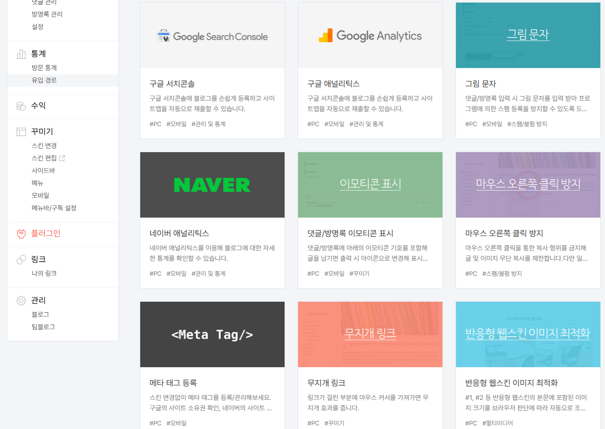Click the 반응형 웹스킨 이미지 최적화 card title

(511, 383)
